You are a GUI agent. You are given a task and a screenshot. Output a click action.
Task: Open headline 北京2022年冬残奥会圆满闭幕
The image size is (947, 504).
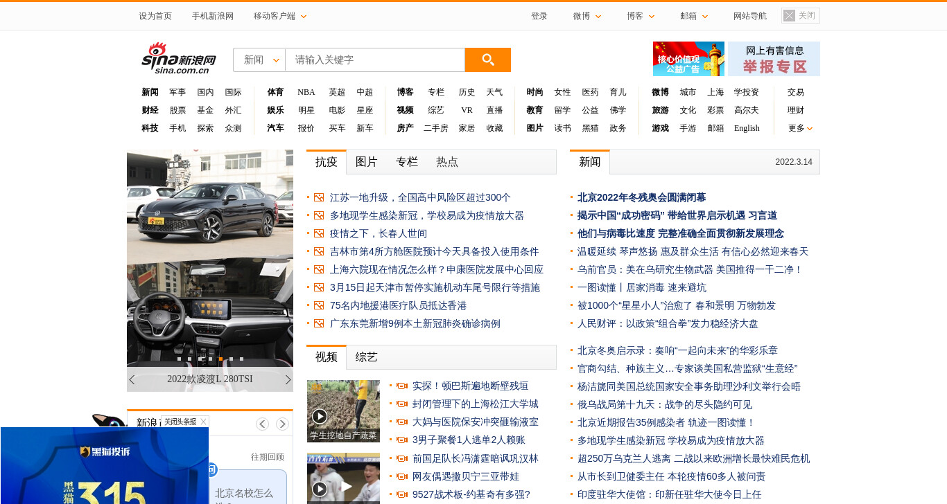[641, 198]
